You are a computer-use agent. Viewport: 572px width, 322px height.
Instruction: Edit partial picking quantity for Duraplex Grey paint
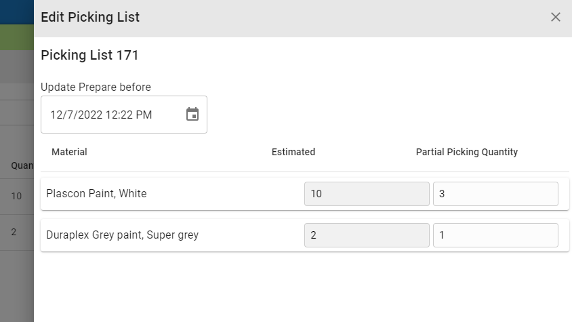495,235
